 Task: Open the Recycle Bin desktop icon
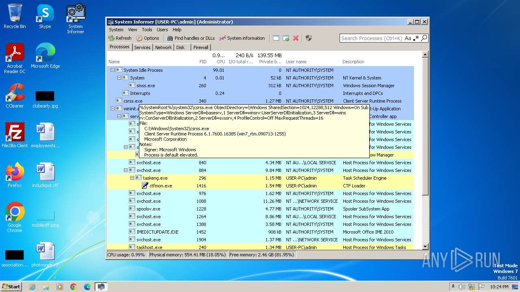(x=15, y=16)
